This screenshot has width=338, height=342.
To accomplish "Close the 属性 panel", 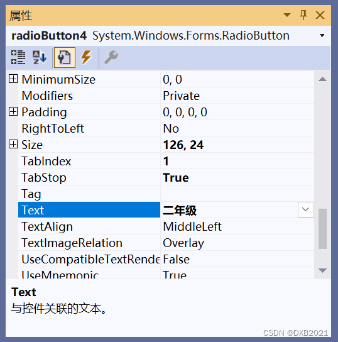I will pos(320,15).
